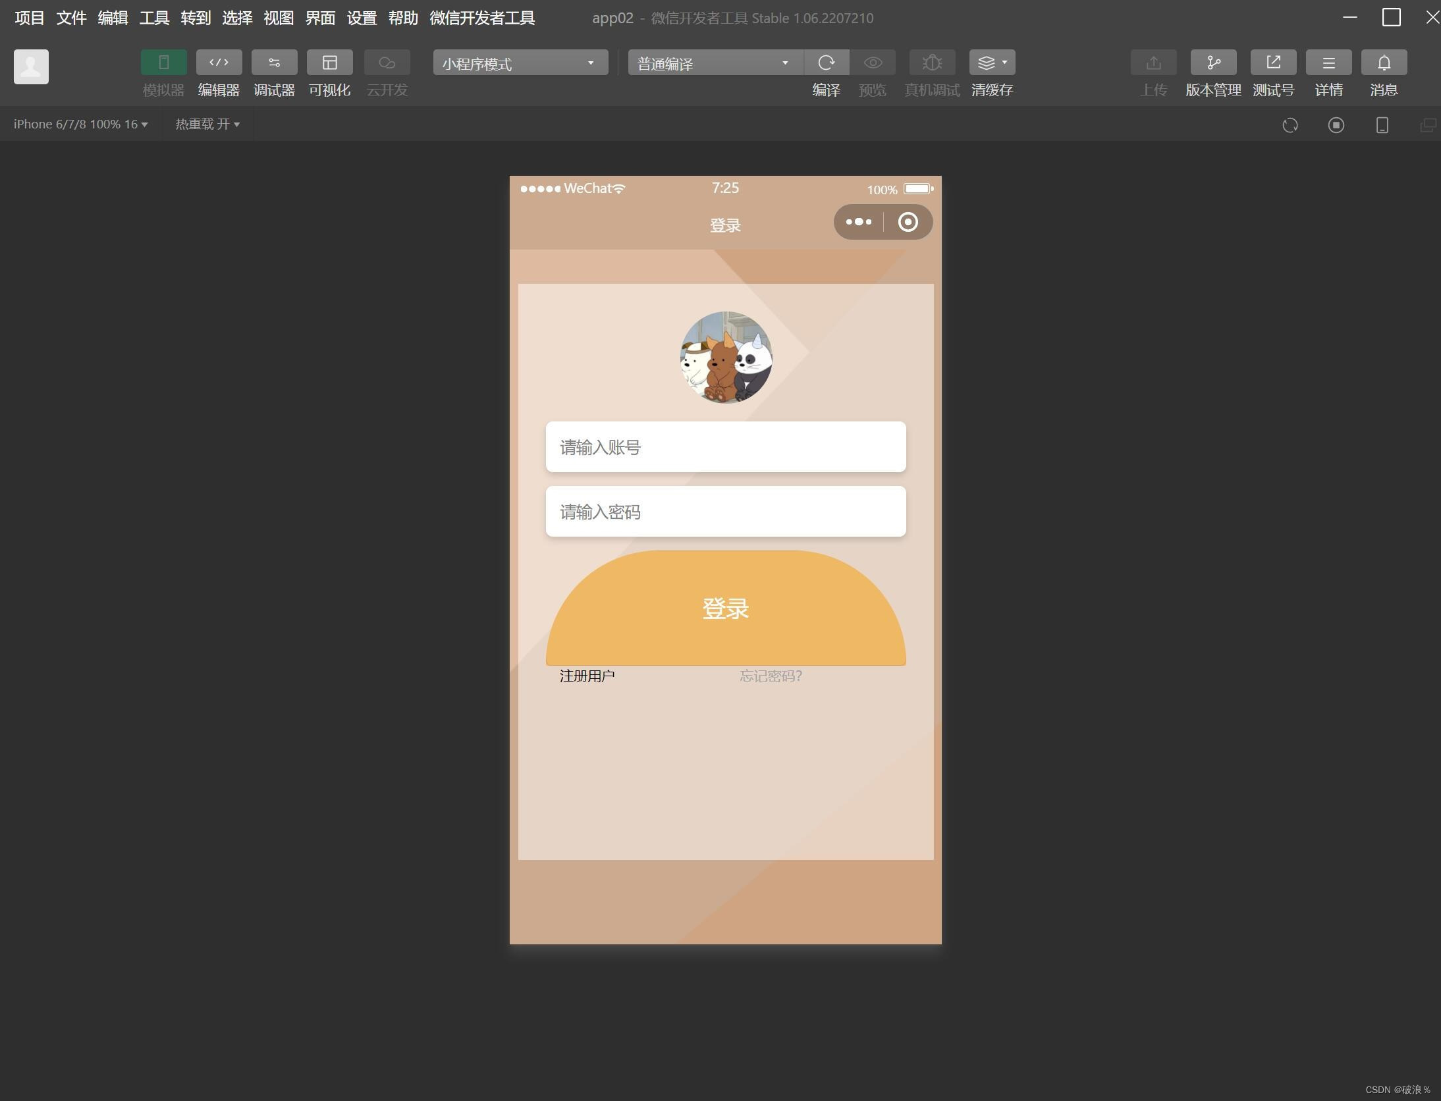
Task: Click the 编辑器 label under toolbar
Action: [x=219, y=90]
